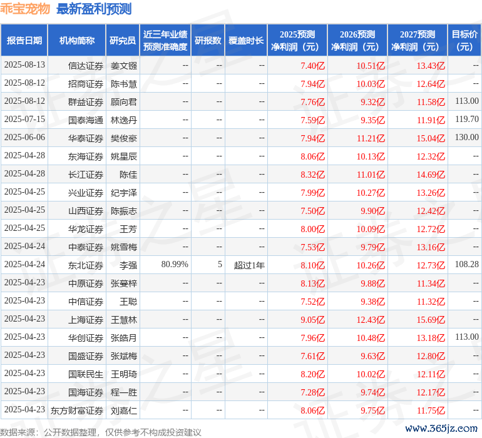482x438 pixels.
Task: Click 山西证券 institution name
Action: pyautogui.click(x=86, y=211)
